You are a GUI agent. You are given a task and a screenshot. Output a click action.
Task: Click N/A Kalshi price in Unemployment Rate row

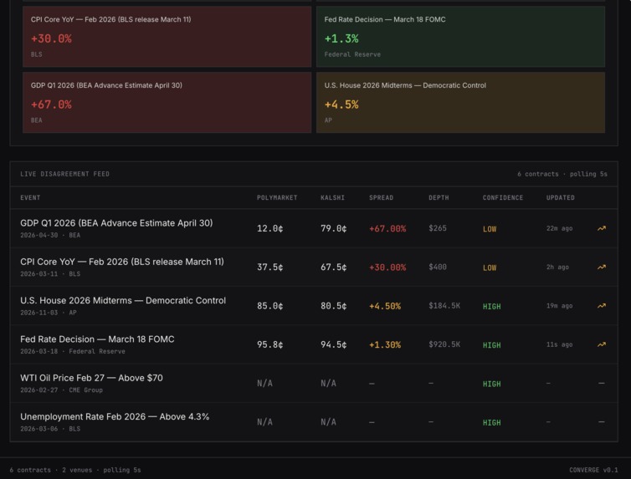[x=328, y=422]
